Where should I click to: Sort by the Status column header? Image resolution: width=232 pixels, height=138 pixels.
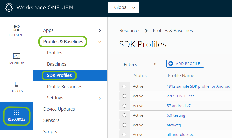coord(140,75)
